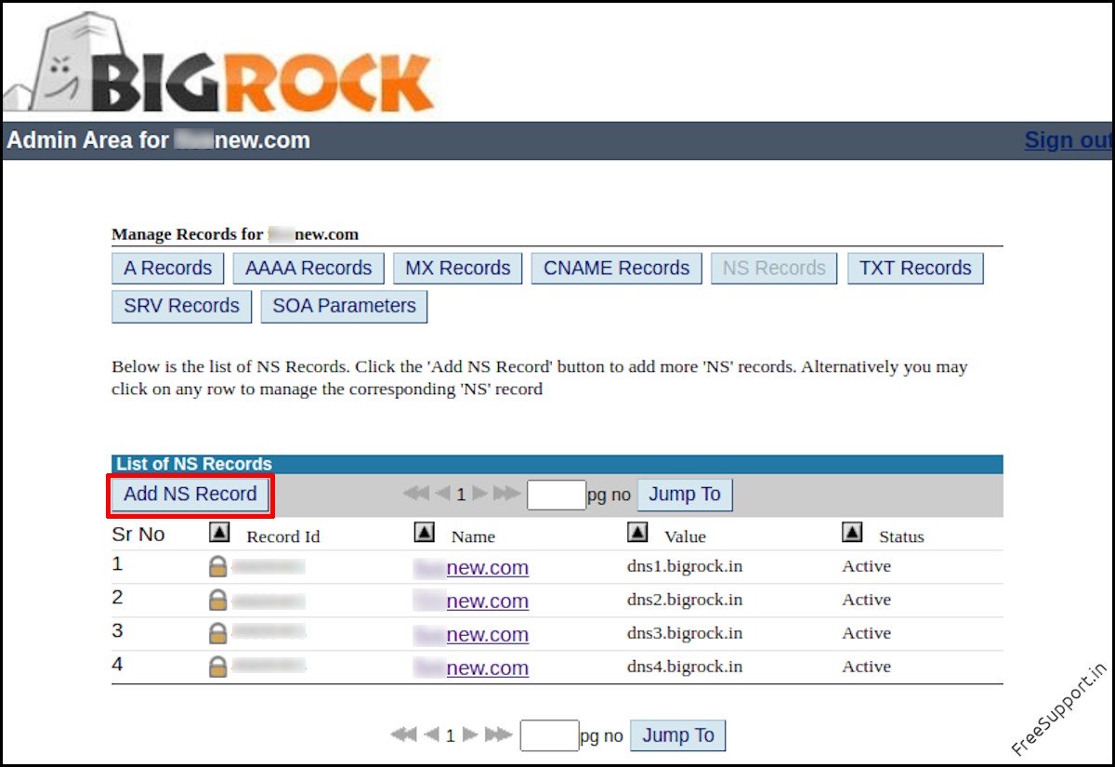
Task: Open the TXT Records tab
Action: click(915, 269)
